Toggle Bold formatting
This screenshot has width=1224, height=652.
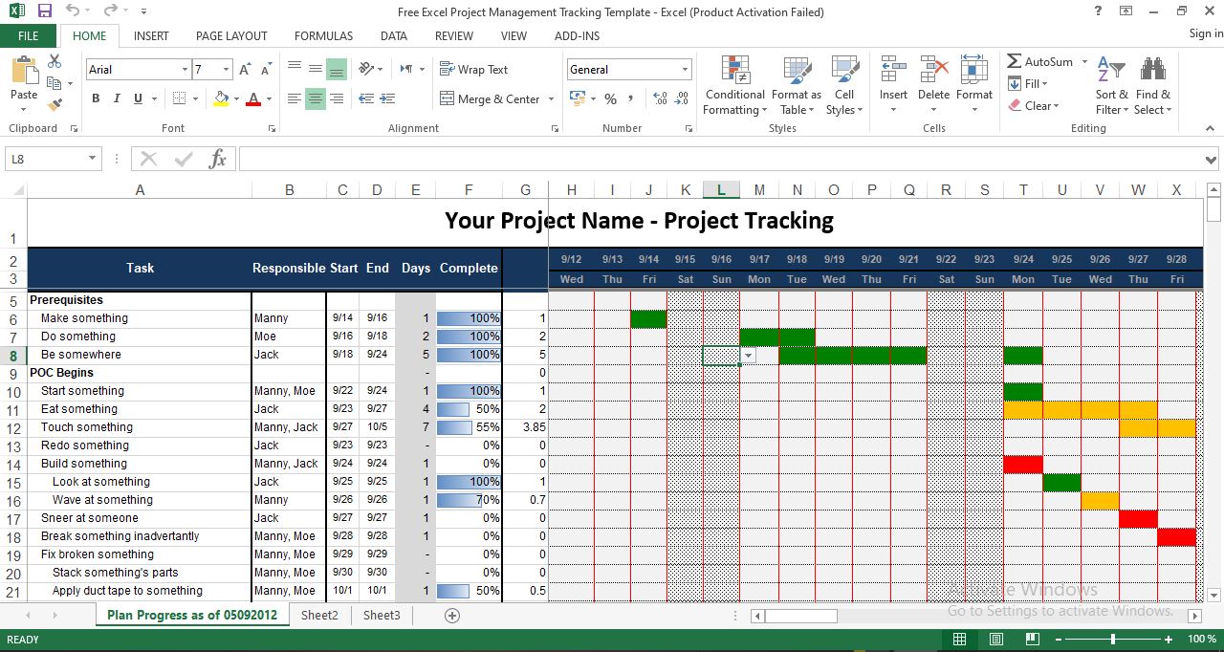[x=96, y=98]
